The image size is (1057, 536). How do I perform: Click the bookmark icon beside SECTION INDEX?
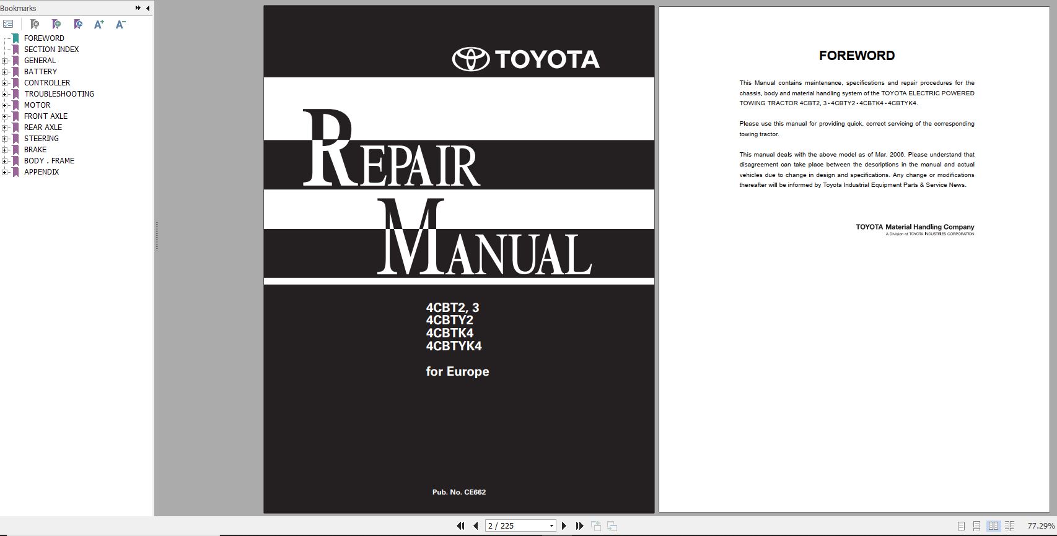point(16,50)
